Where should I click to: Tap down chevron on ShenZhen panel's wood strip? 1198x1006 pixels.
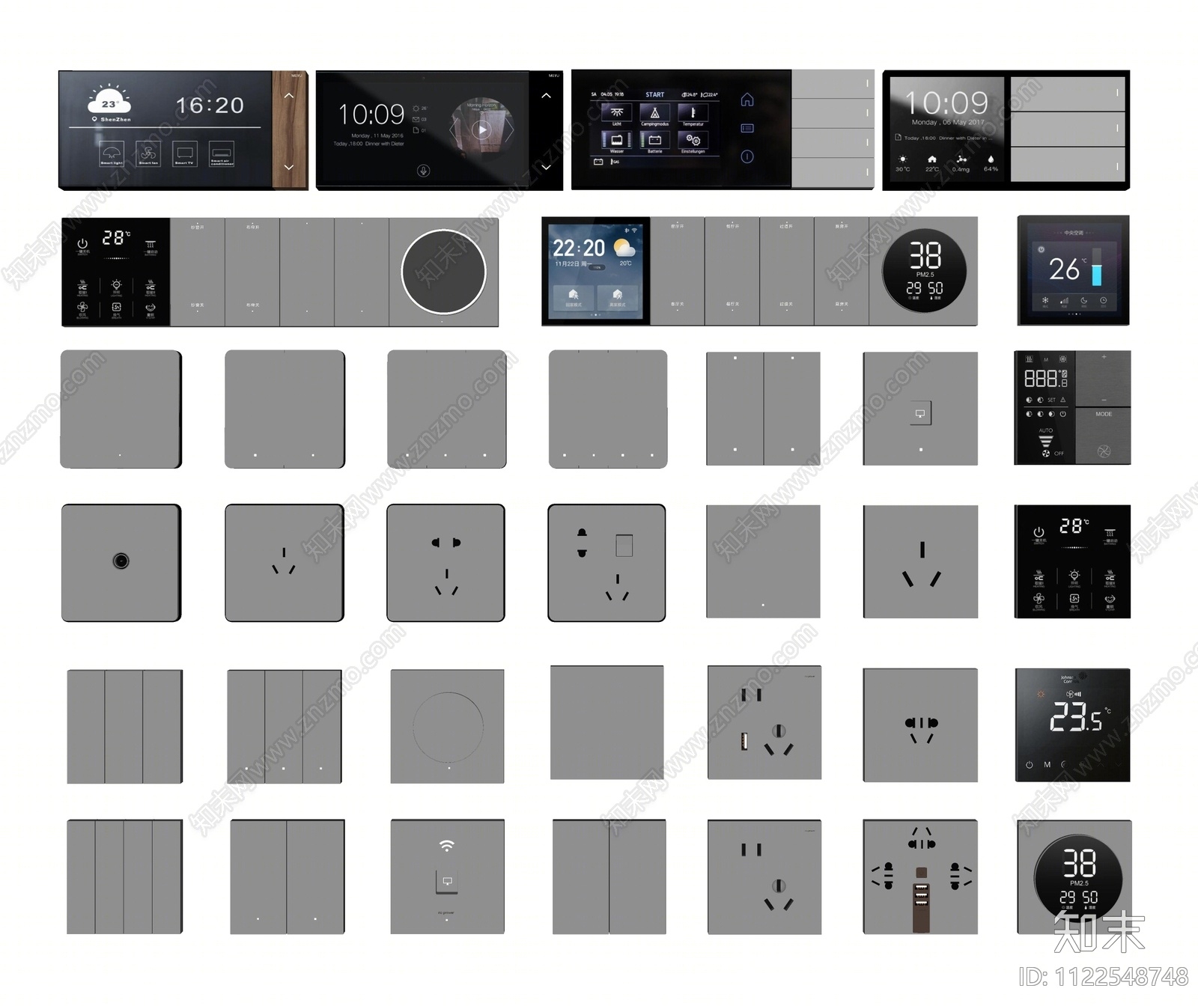click(289, 167)
